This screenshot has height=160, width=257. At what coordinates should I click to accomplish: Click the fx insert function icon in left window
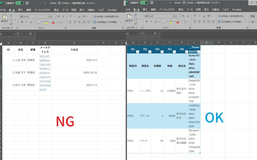[x=31, y=33]
